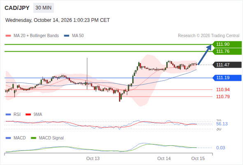Click the '9MA' legend label
The width and height of the screenshot is (243, 165).
(x=38, y=114)
